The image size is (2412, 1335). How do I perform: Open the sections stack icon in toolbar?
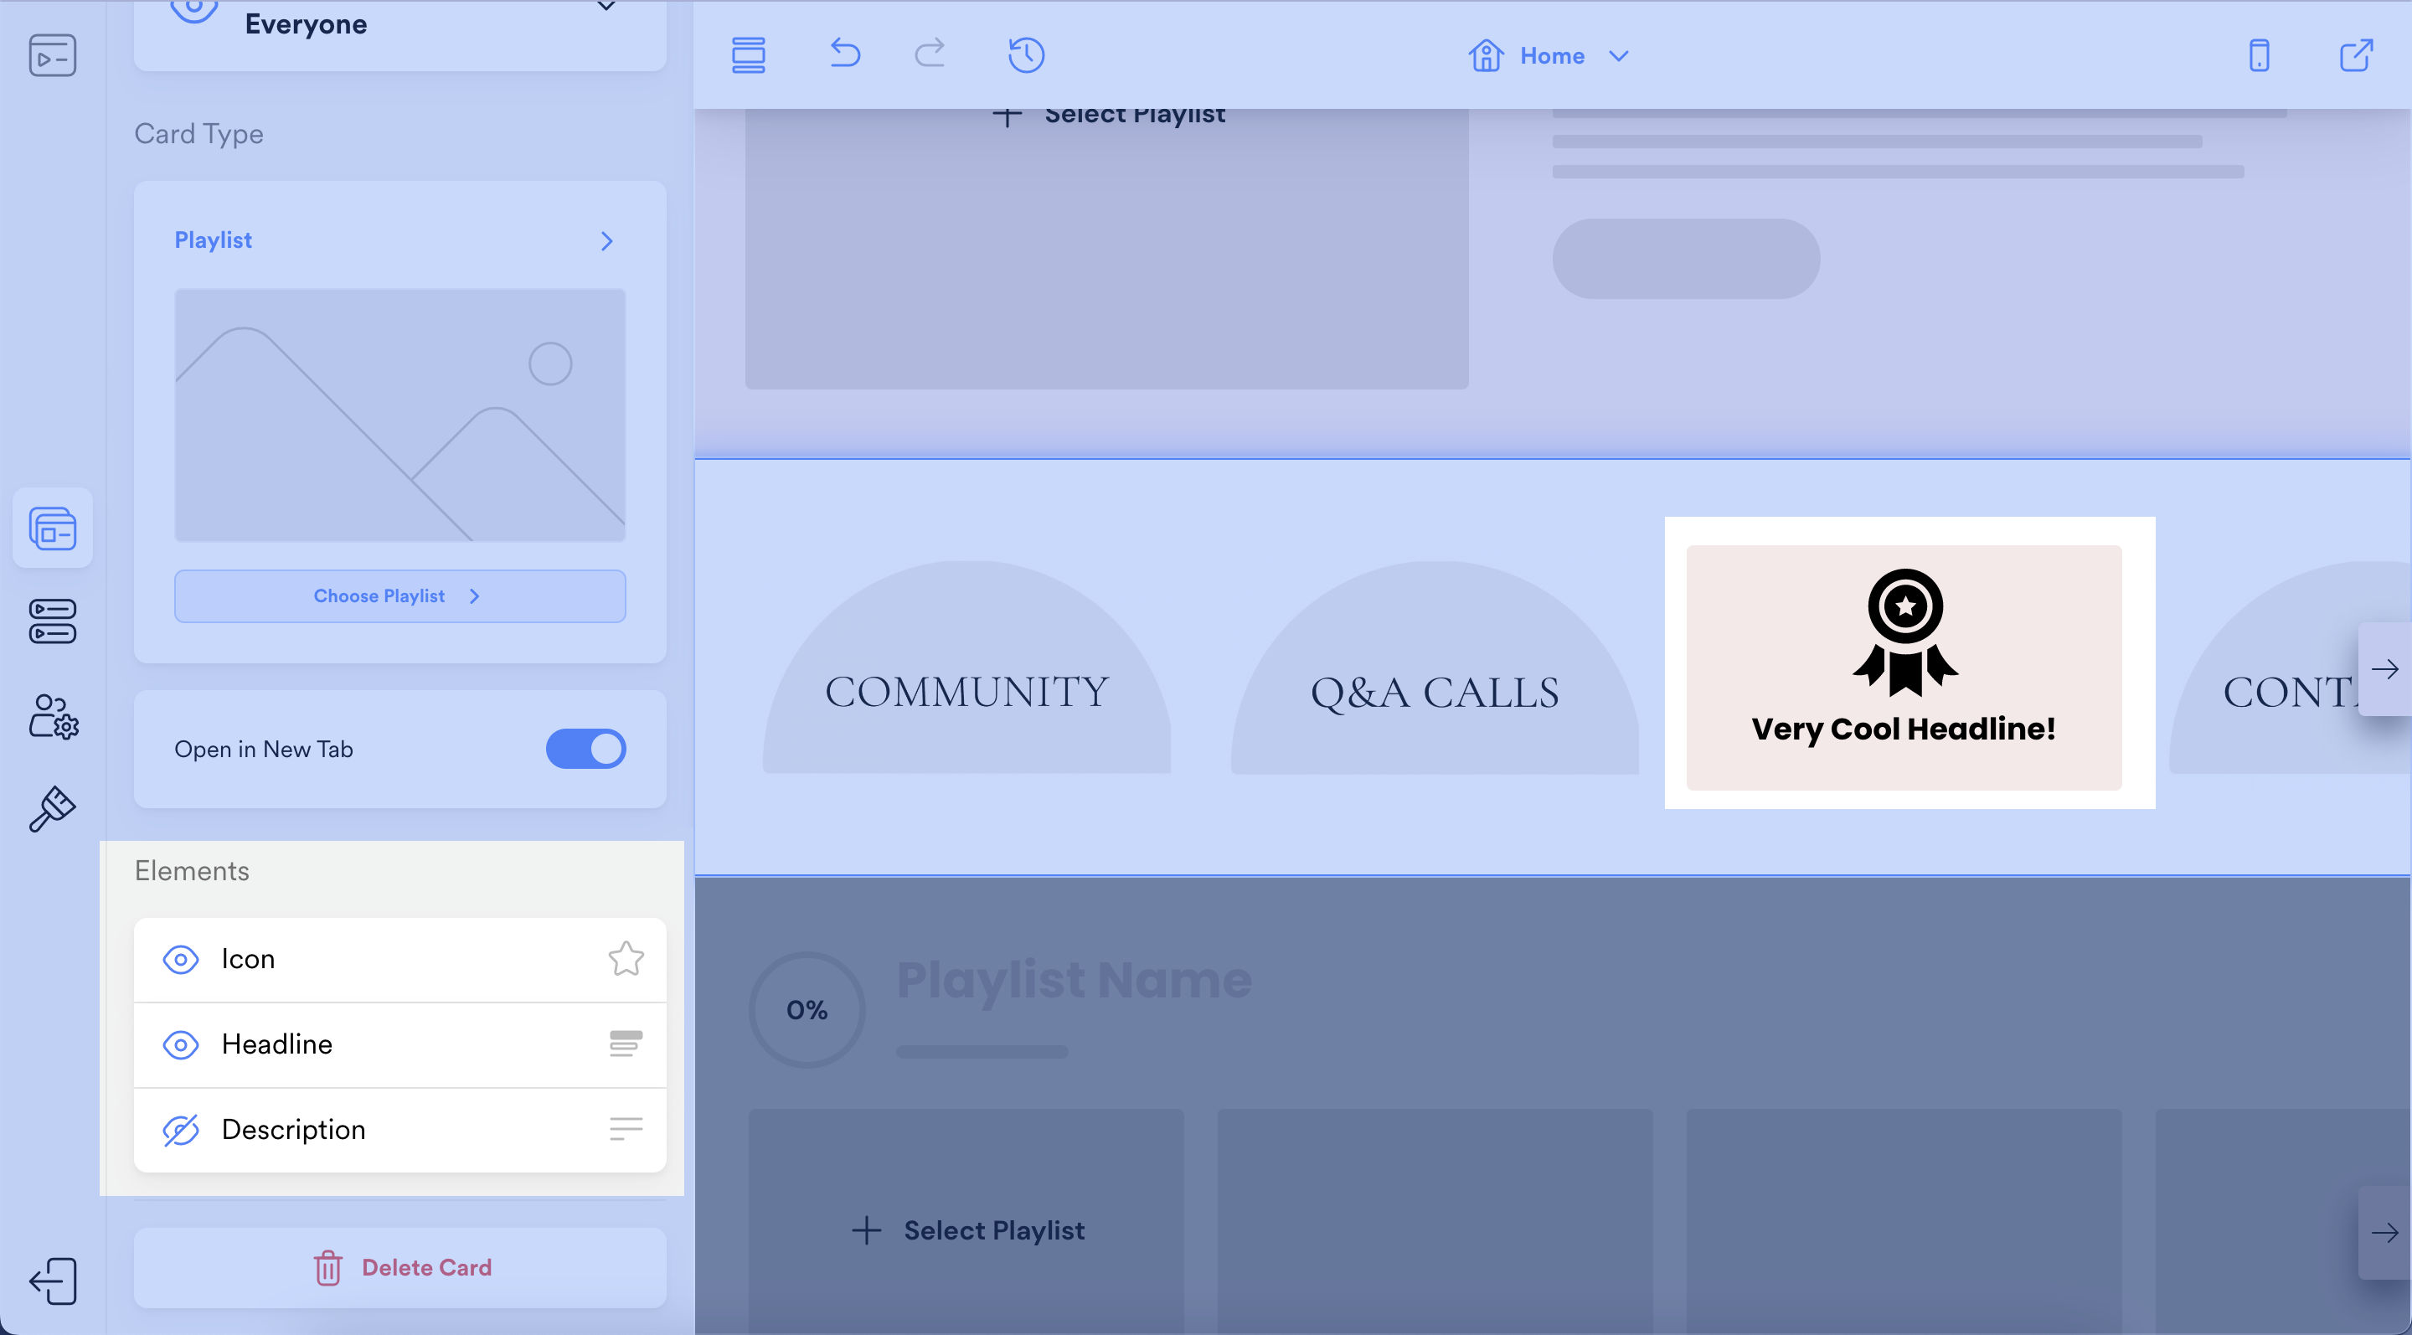pyautogui.click(x=748, y=55)
